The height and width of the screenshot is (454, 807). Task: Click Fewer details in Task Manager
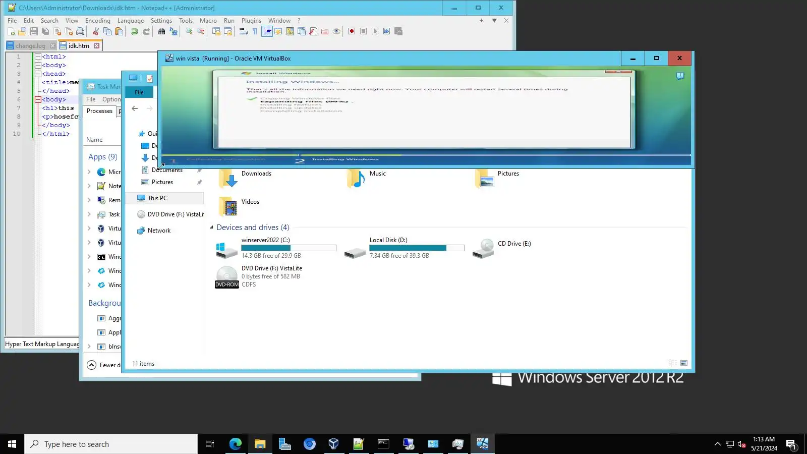pos(104,365)
